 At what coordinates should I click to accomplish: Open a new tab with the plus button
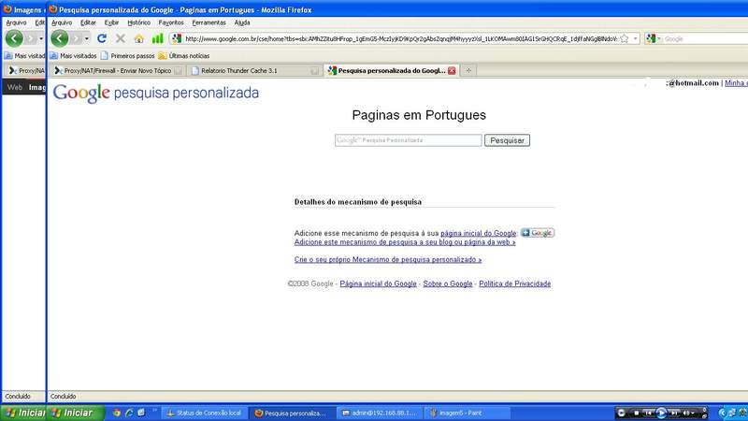tap(468, 71)
